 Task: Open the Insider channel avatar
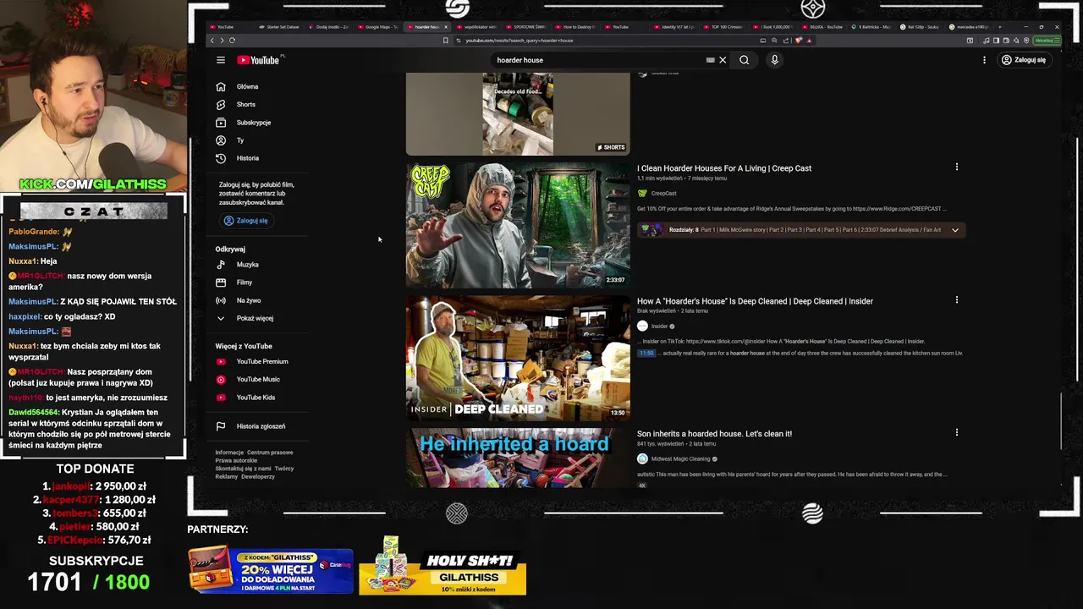tap(642, 326)
